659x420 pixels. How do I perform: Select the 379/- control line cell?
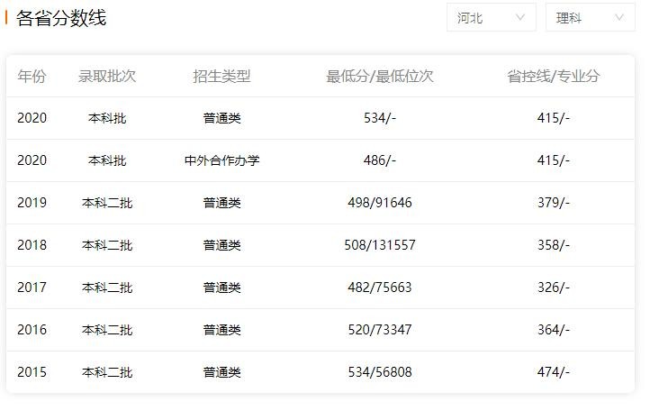click(553, 203)
